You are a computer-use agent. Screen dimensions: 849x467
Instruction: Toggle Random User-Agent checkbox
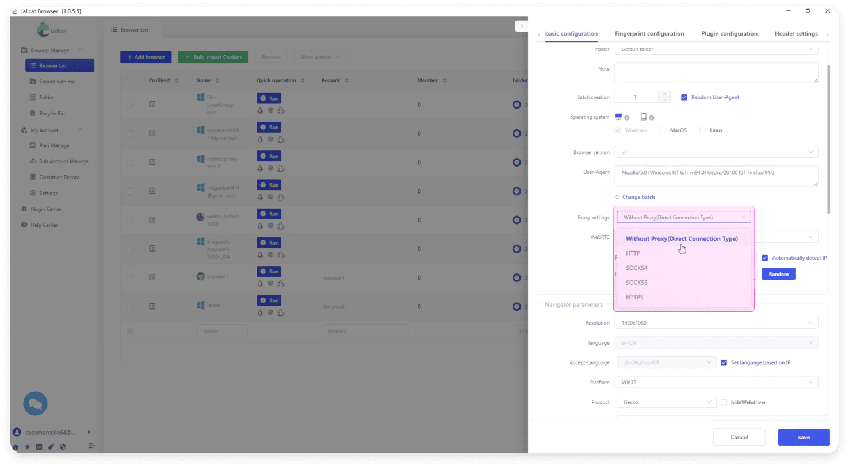pyautogui.click(x=684, y=97)
